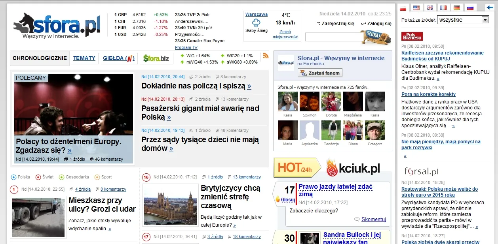
Task: Click the register icon beside Zarejestruj się
Action: click(x=317, y=24)
